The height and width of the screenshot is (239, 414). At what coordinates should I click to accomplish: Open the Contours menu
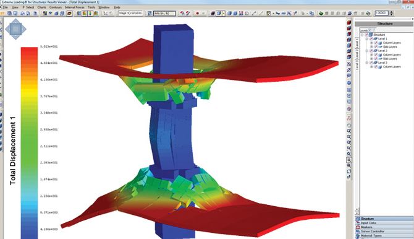click(56, 7)
